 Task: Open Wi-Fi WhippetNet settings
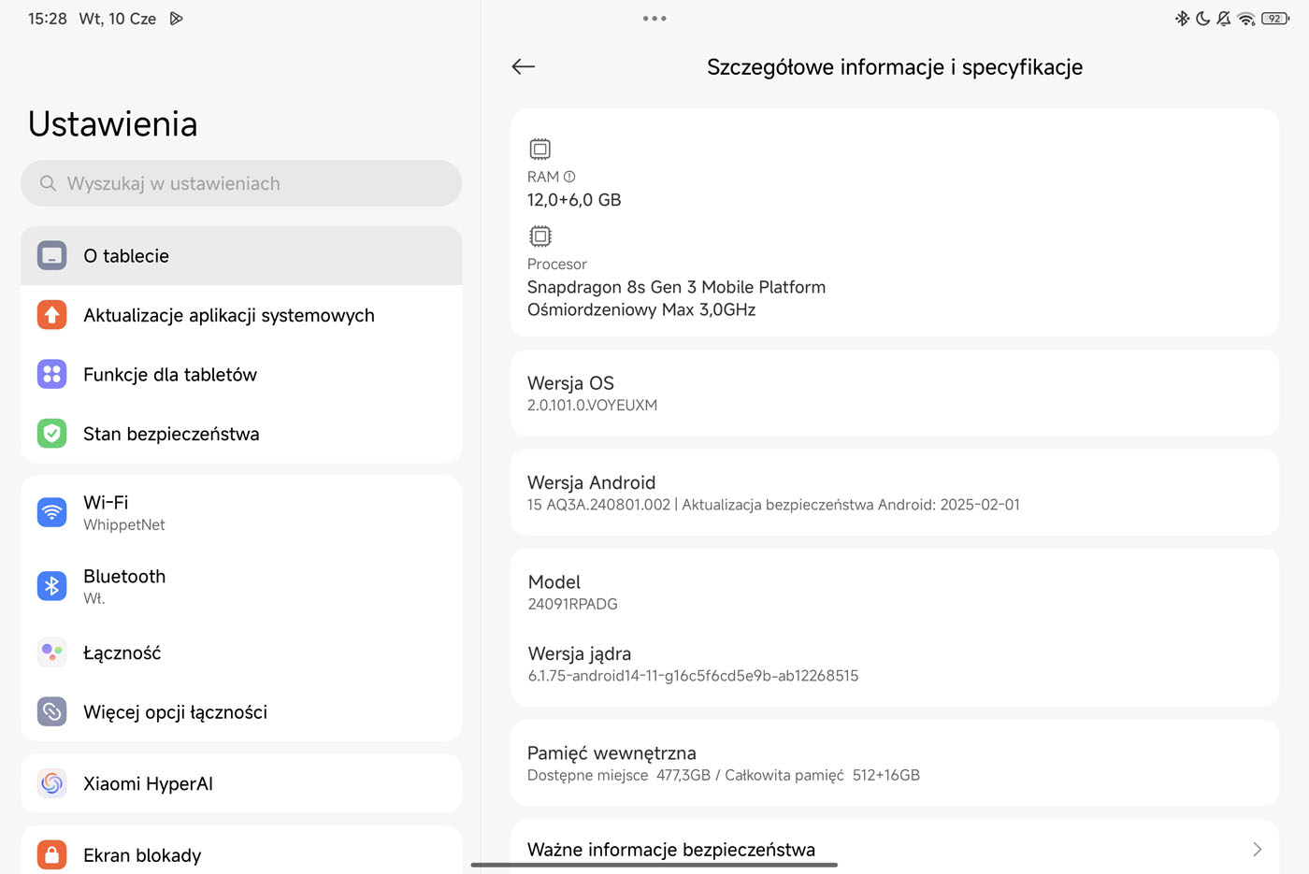tap(241, 512)
